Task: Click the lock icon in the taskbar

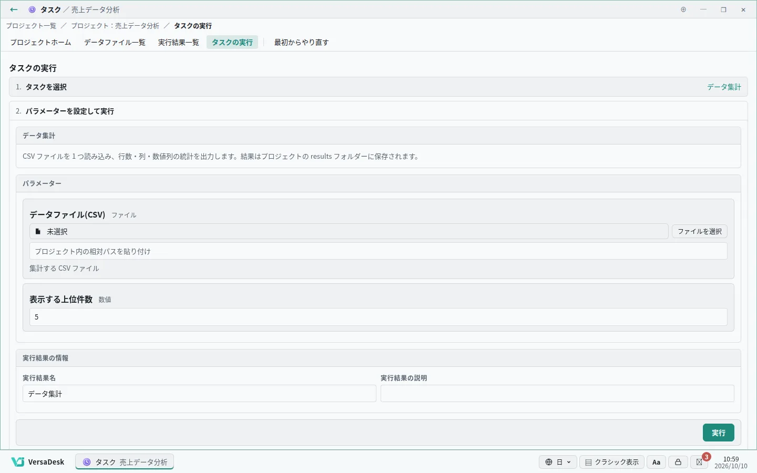Action: point(678,462)
